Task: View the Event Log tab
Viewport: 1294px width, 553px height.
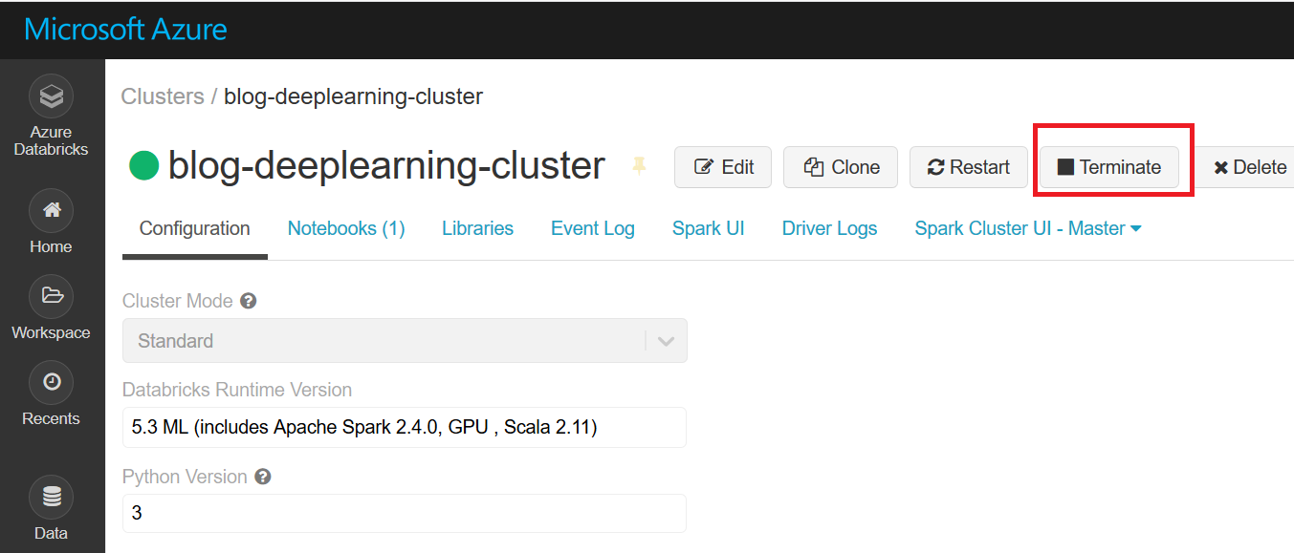Action: [593, 228]
